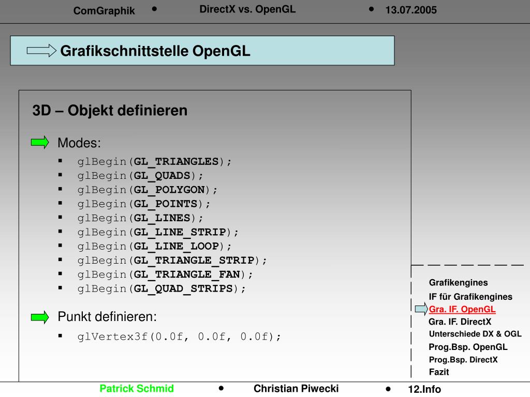
Task: Go to the Grafikengines section
Action: pos(459,283)
